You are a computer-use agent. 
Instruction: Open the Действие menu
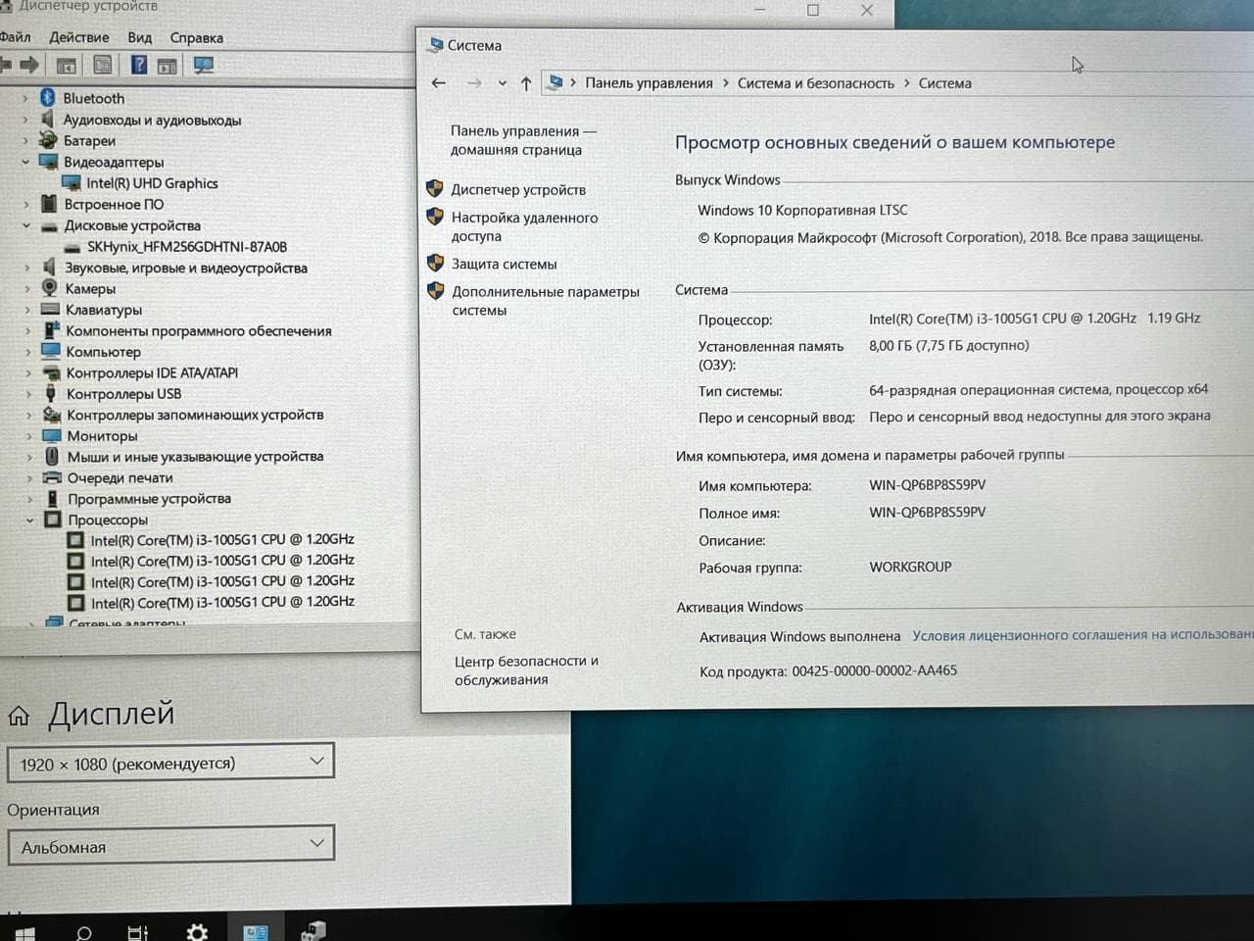pos(79,37)
